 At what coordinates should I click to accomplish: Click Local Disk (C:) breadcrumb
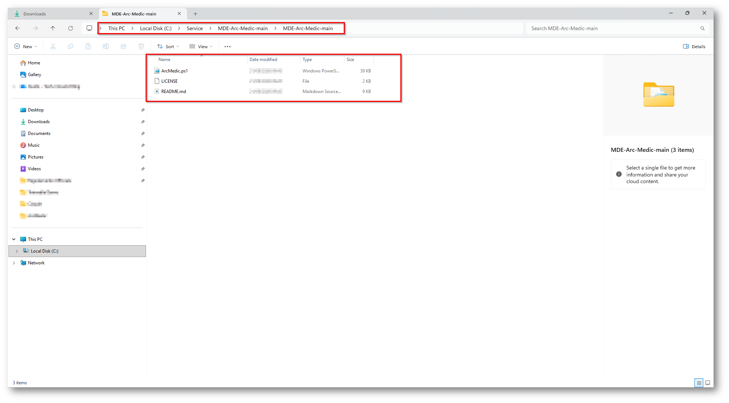pos(156,28)
